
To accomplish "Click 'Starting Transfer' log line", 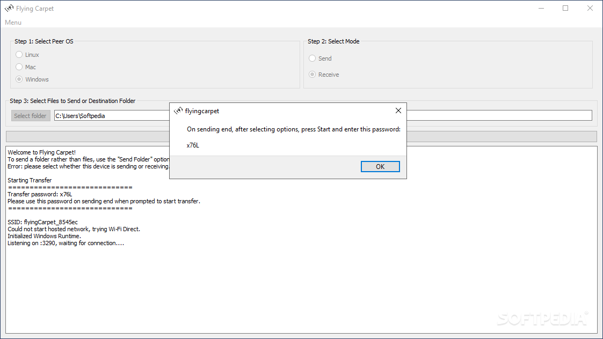I will 30,180.
